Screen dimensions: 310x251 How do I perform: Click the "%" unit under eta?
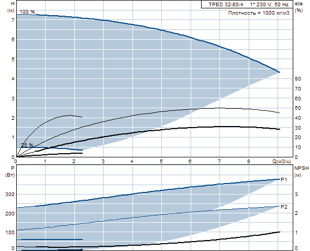pyautogui.click(x=298, y=10)
